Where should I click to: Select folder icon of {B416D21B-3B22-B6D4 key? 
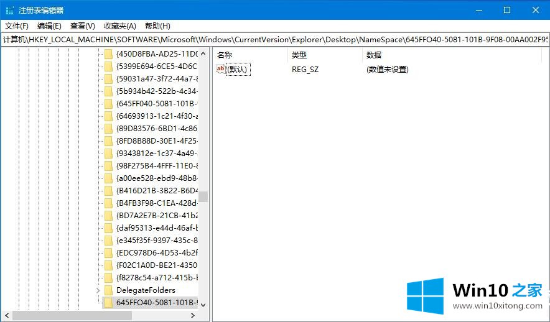pyautogui.click(x=108, y=191)
